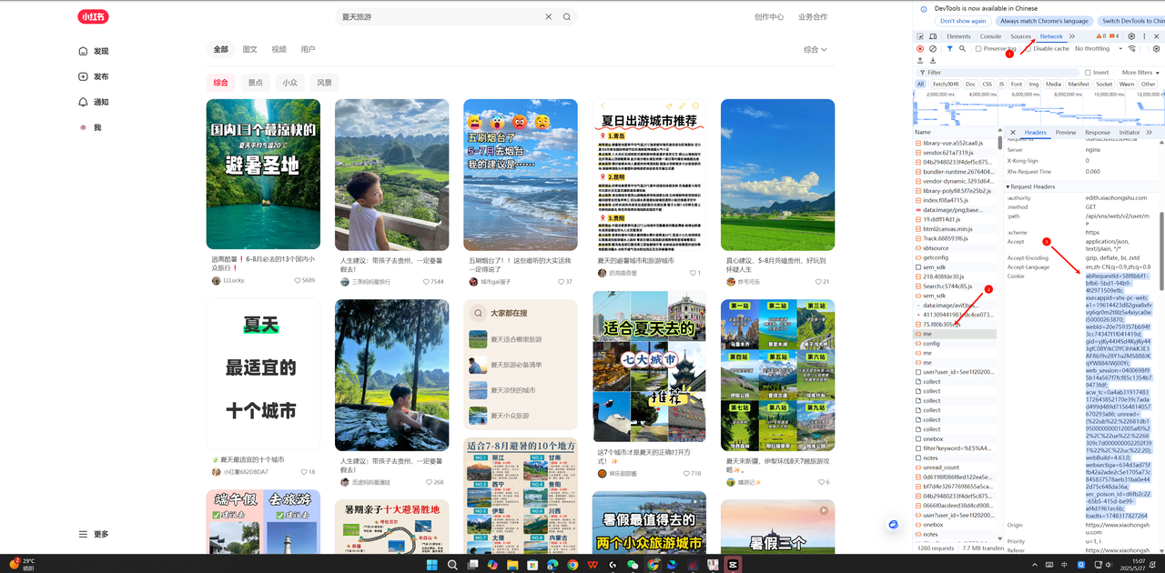Check the Disable cache checkbox

tap(1028, 49)
